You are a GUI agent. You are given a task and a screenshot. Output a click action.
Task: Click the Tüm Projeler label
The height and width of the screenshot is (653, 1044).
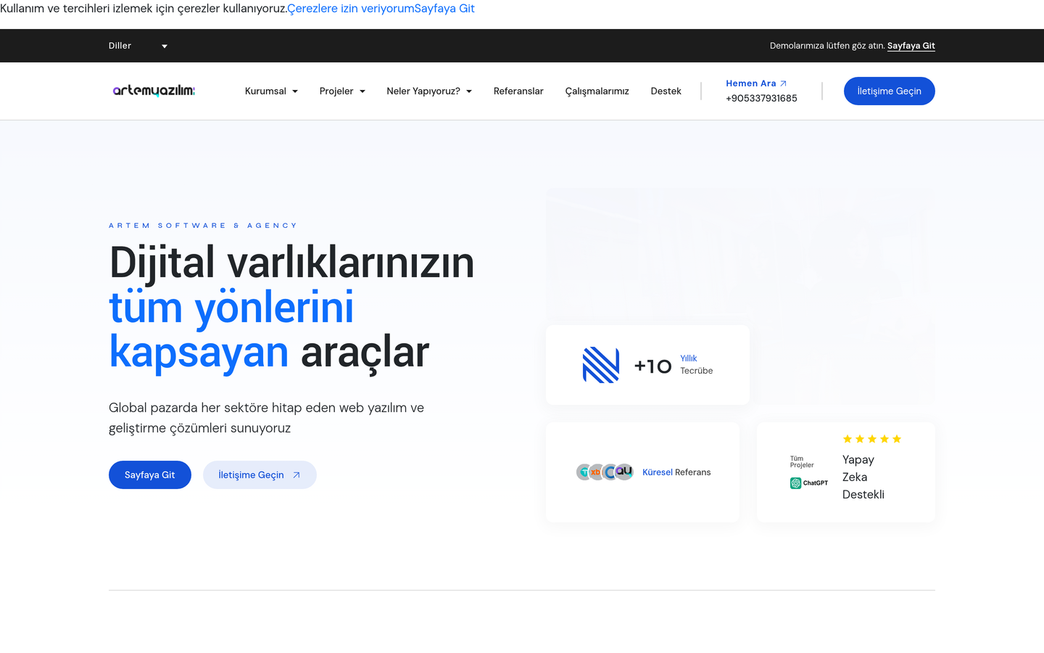click(802, 461)
